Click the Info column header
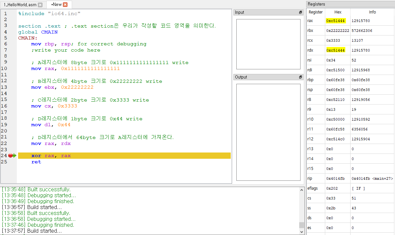This screenshot has width=395, height=235. (372, 12)
